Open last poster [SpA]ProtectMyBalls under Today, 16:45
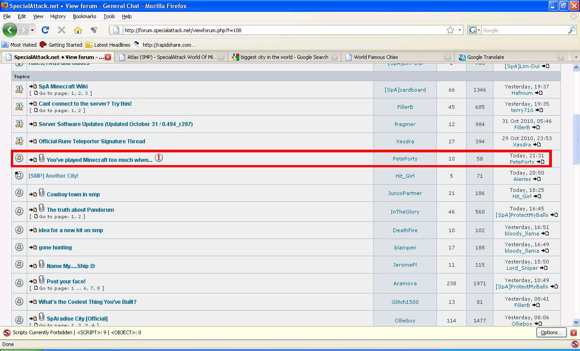This screenshot has width=580, height=351. click(x=522, y=215)
